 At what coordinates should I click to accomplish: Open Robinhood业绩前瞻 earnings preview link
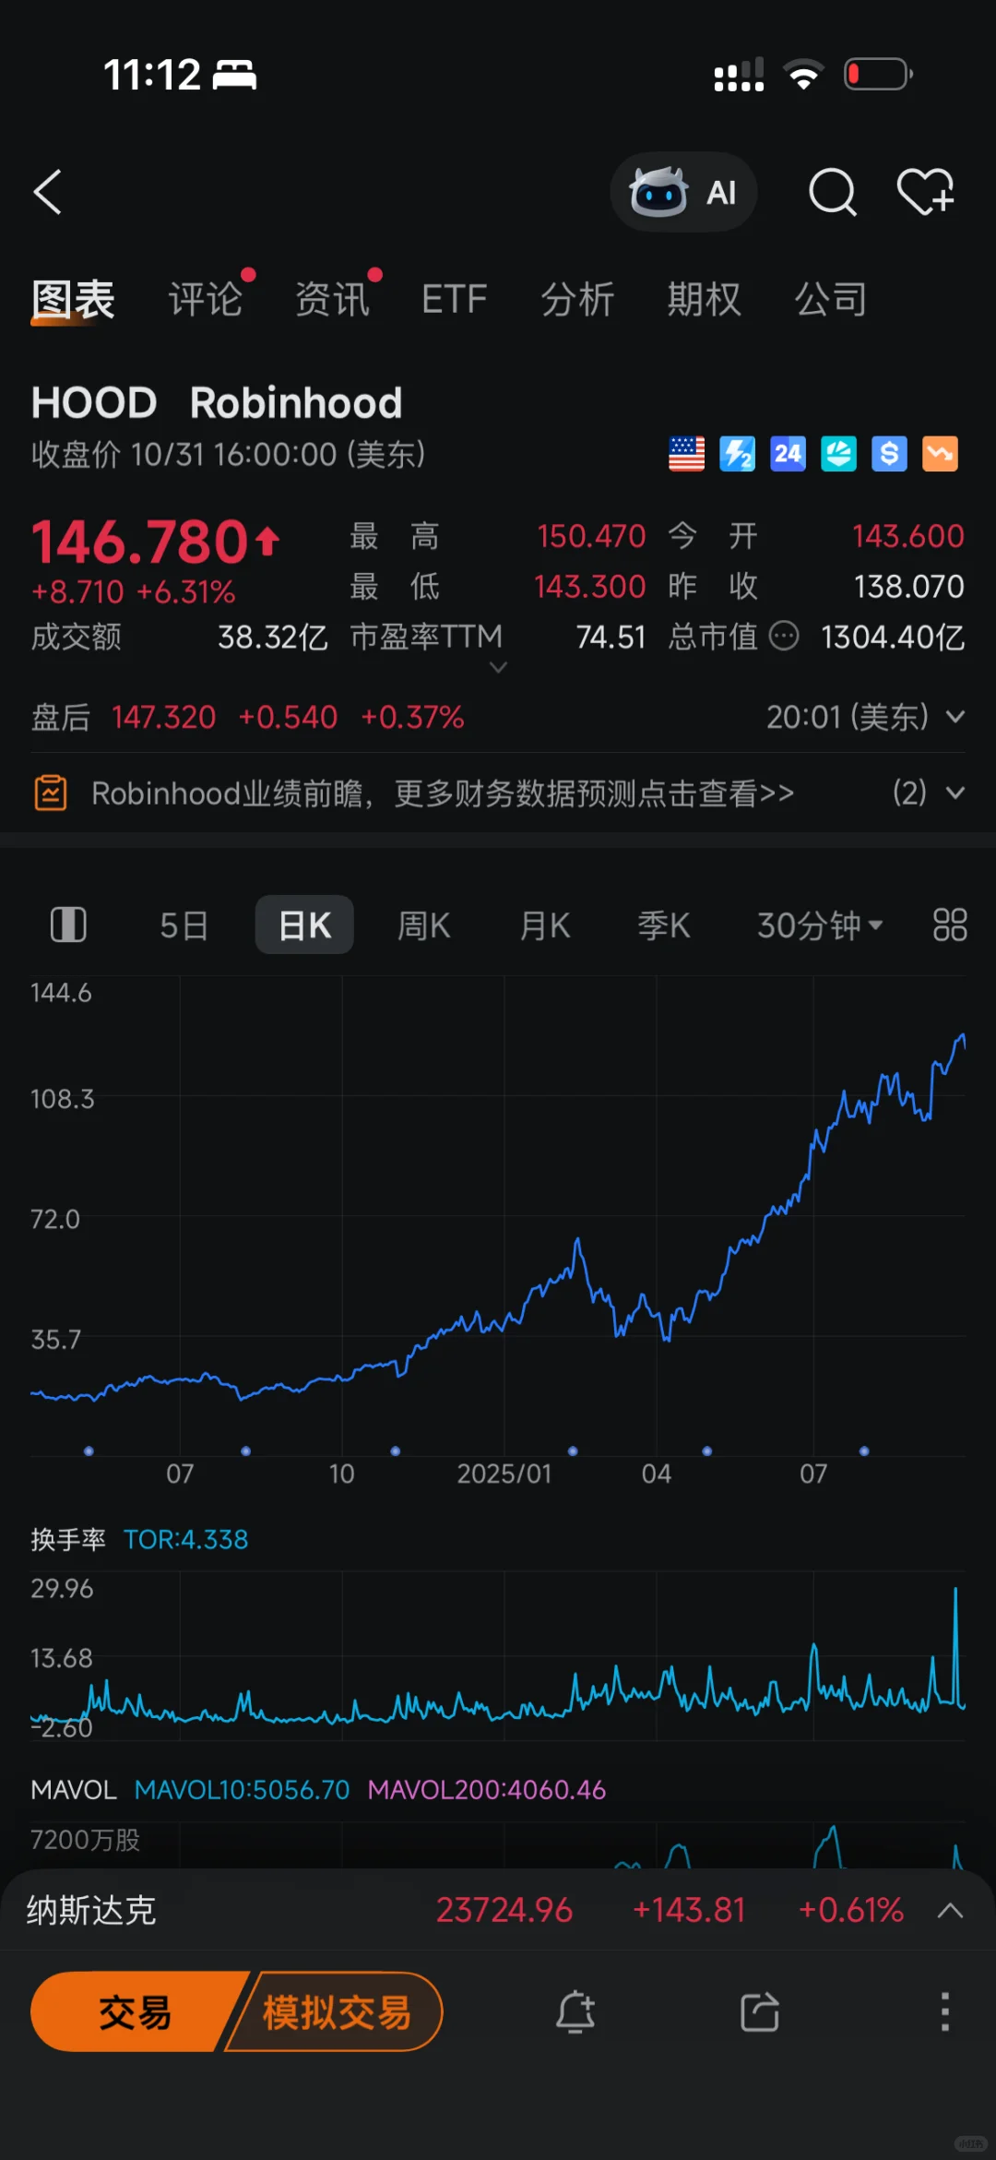pyautogui.click(x=443, y=793)
